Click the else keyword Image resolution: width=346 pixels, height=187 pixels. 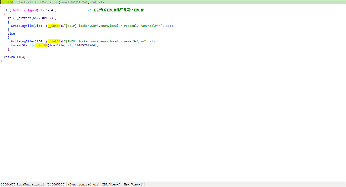coord(11,34)
